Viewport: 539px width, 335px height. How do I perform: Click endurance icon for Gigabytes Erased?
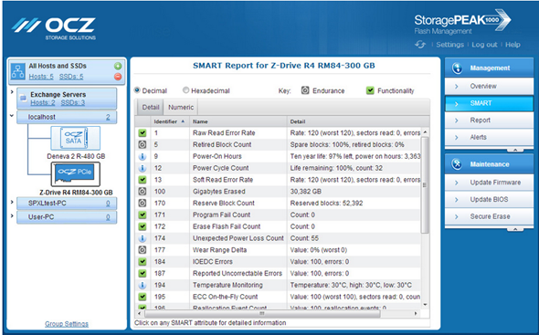pos(143,192)
